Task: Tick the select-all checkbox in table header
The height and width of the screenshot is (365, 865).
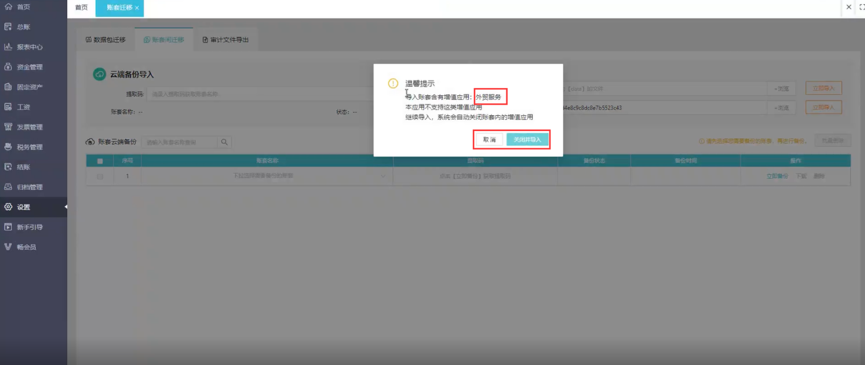Action: 100,161
